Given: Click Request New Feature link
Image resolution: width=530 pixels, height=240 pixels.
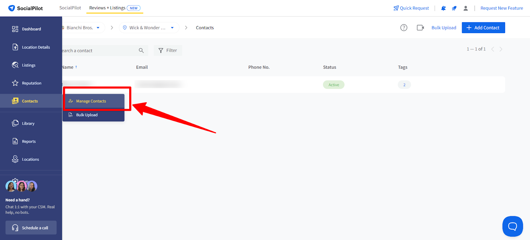Looking at the screenshot, I should click(x=502, y=8).
